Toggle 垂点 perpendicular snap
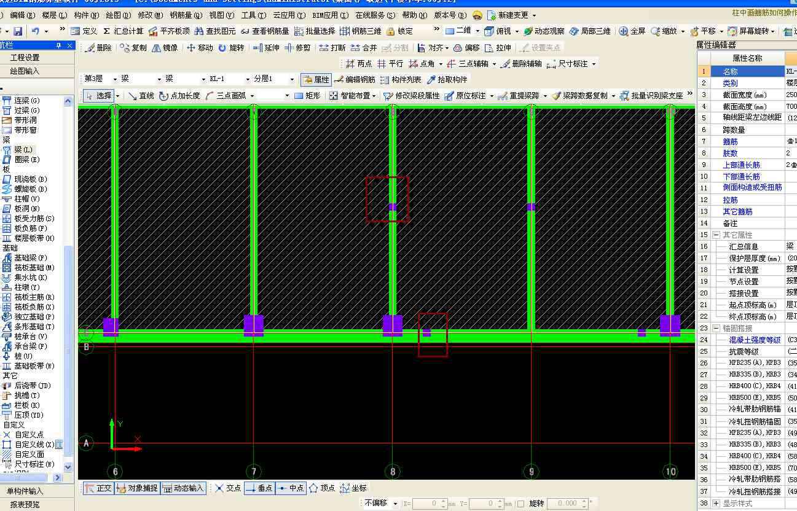797x511 pixels. coord(259,488)
